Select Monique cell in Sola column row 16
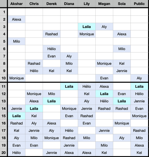149x157 pixels. (x=122, y=123)
